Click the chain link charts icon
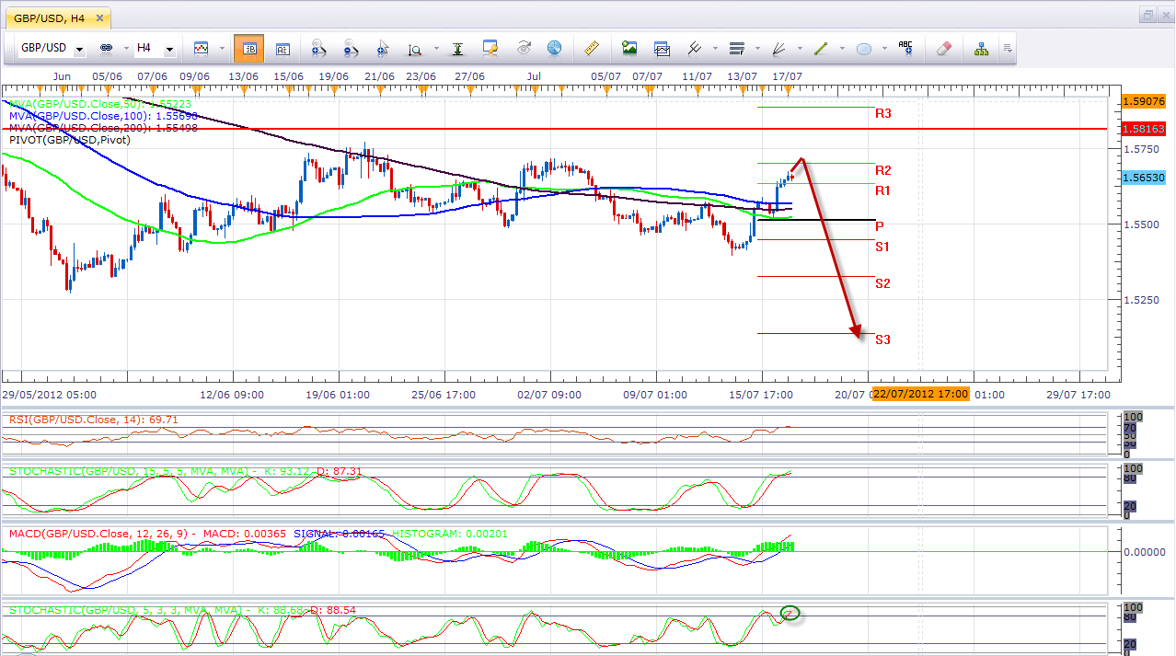 (x=105, y=48)
